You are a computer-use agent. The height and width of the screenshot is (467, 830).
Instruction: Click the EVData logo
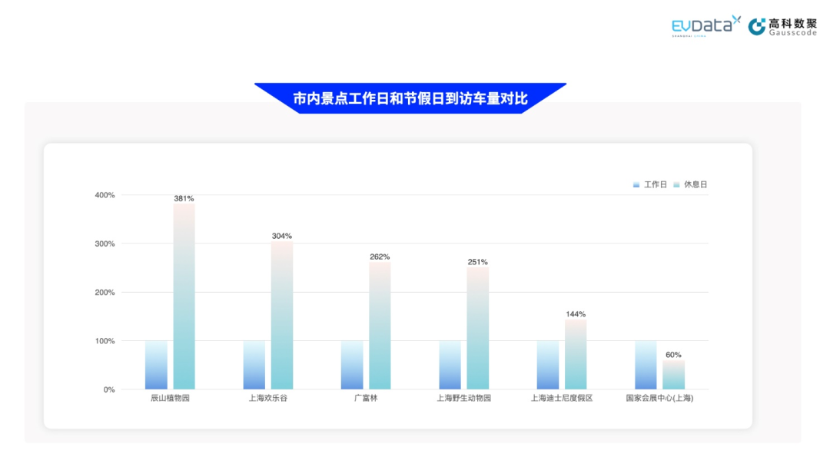pyautogui.click(x=705, y=25)
